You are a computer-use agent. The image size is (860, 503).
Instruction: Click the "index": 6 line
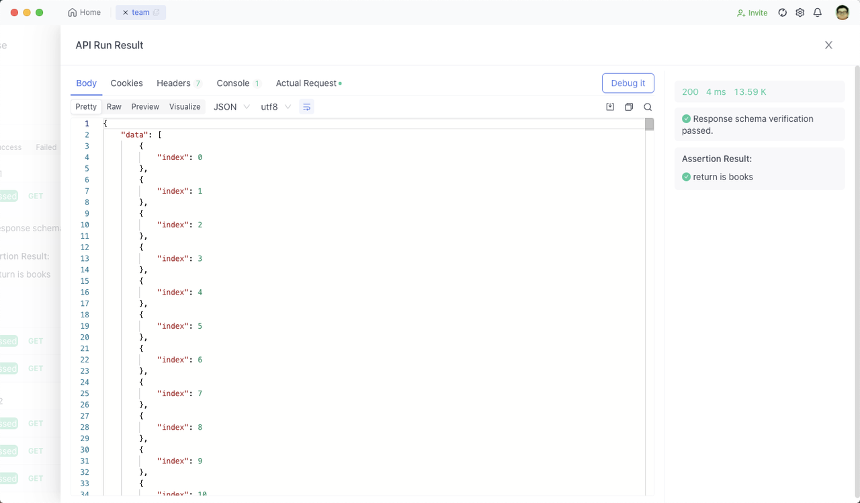(179, 360)
